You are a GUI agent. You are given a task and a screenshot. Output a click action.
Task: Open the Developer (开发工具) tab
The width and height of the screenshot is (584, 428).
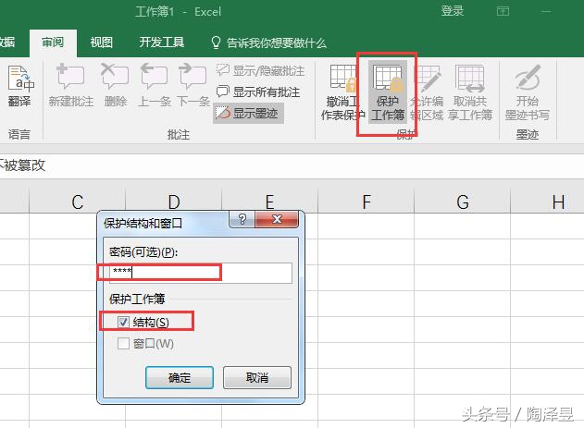(x=162, y=43)
